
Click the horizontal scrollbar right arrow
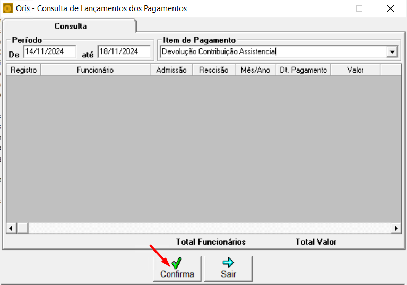[x=396, y=228]
